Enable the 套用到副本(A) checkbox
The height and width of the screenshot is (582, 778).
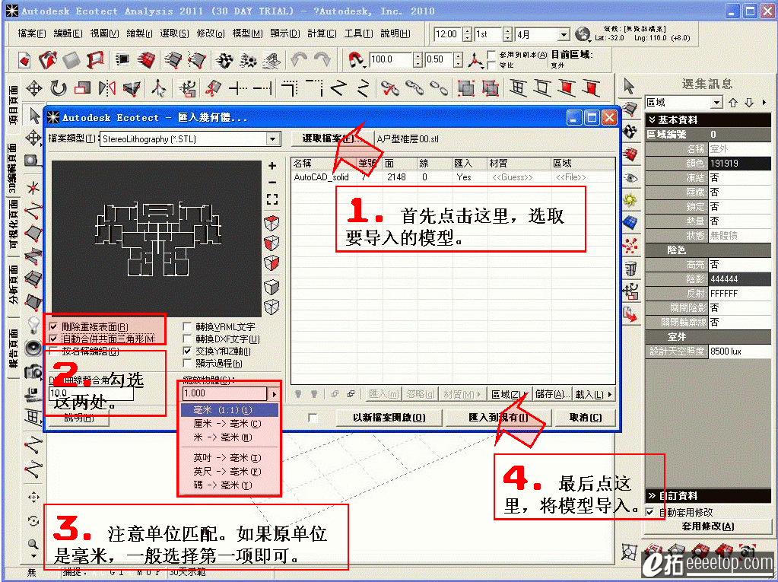[492, 55]
